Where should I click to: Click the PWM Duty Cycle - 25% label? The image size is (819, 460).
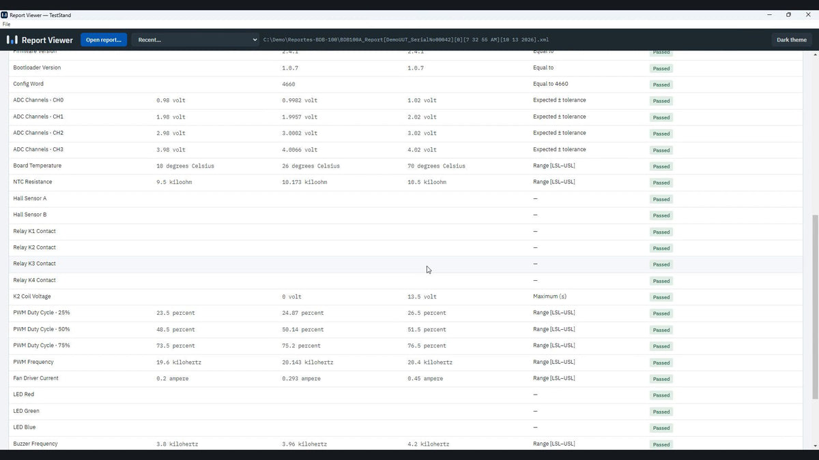(42, 313)
